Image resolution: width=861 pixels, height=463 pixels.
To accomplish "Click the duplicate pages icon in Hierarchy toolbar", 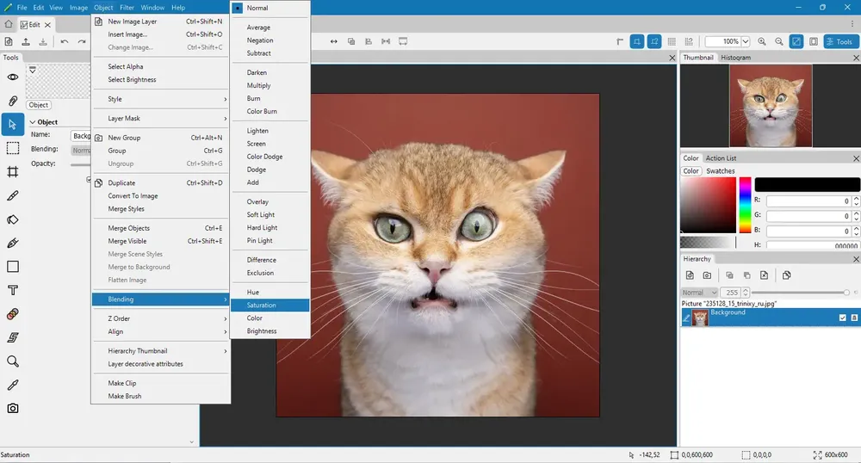I will coord(786,275).
